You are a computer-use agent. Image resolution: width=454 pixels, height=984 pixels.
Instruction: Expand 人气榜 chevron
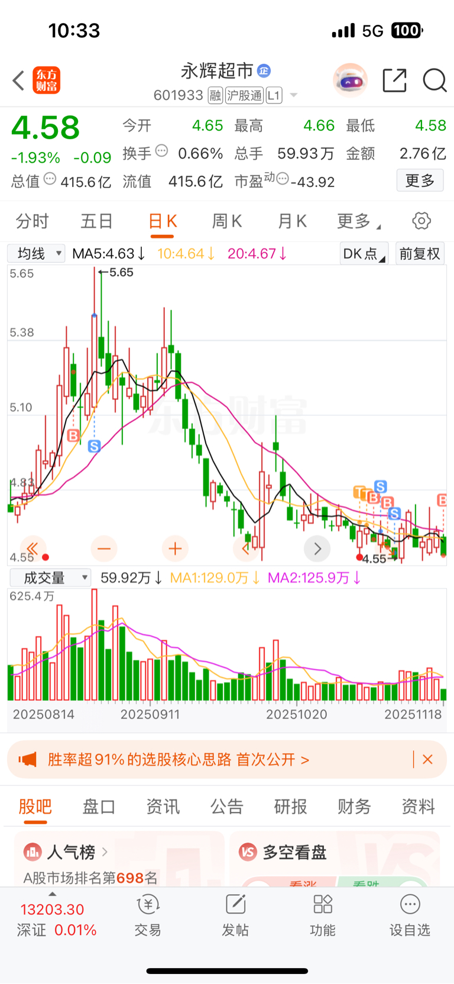tap(105, 852)
